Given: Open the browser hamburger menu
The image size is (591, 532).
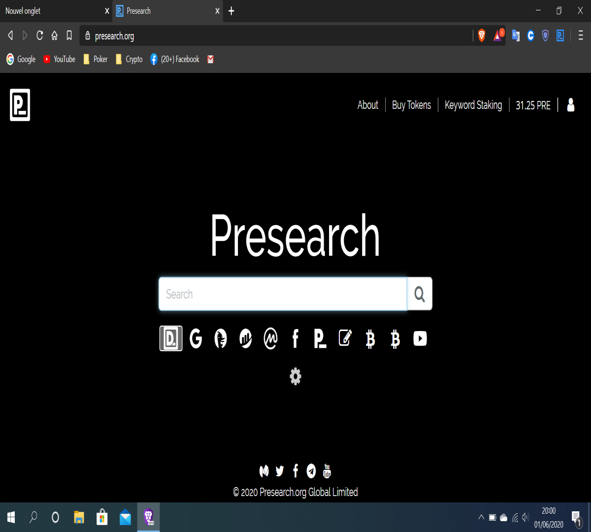Looking at the screenshot, I should tap(581, 35).
